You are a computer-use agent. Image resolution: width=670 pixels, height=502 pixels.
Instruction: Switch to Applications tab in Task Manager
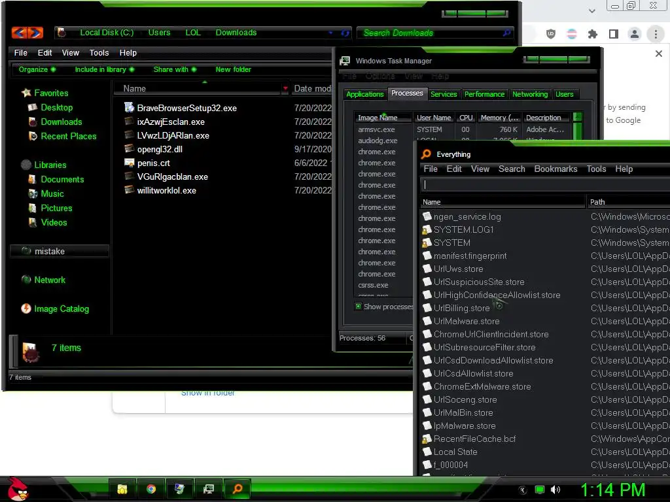[364, 94]
